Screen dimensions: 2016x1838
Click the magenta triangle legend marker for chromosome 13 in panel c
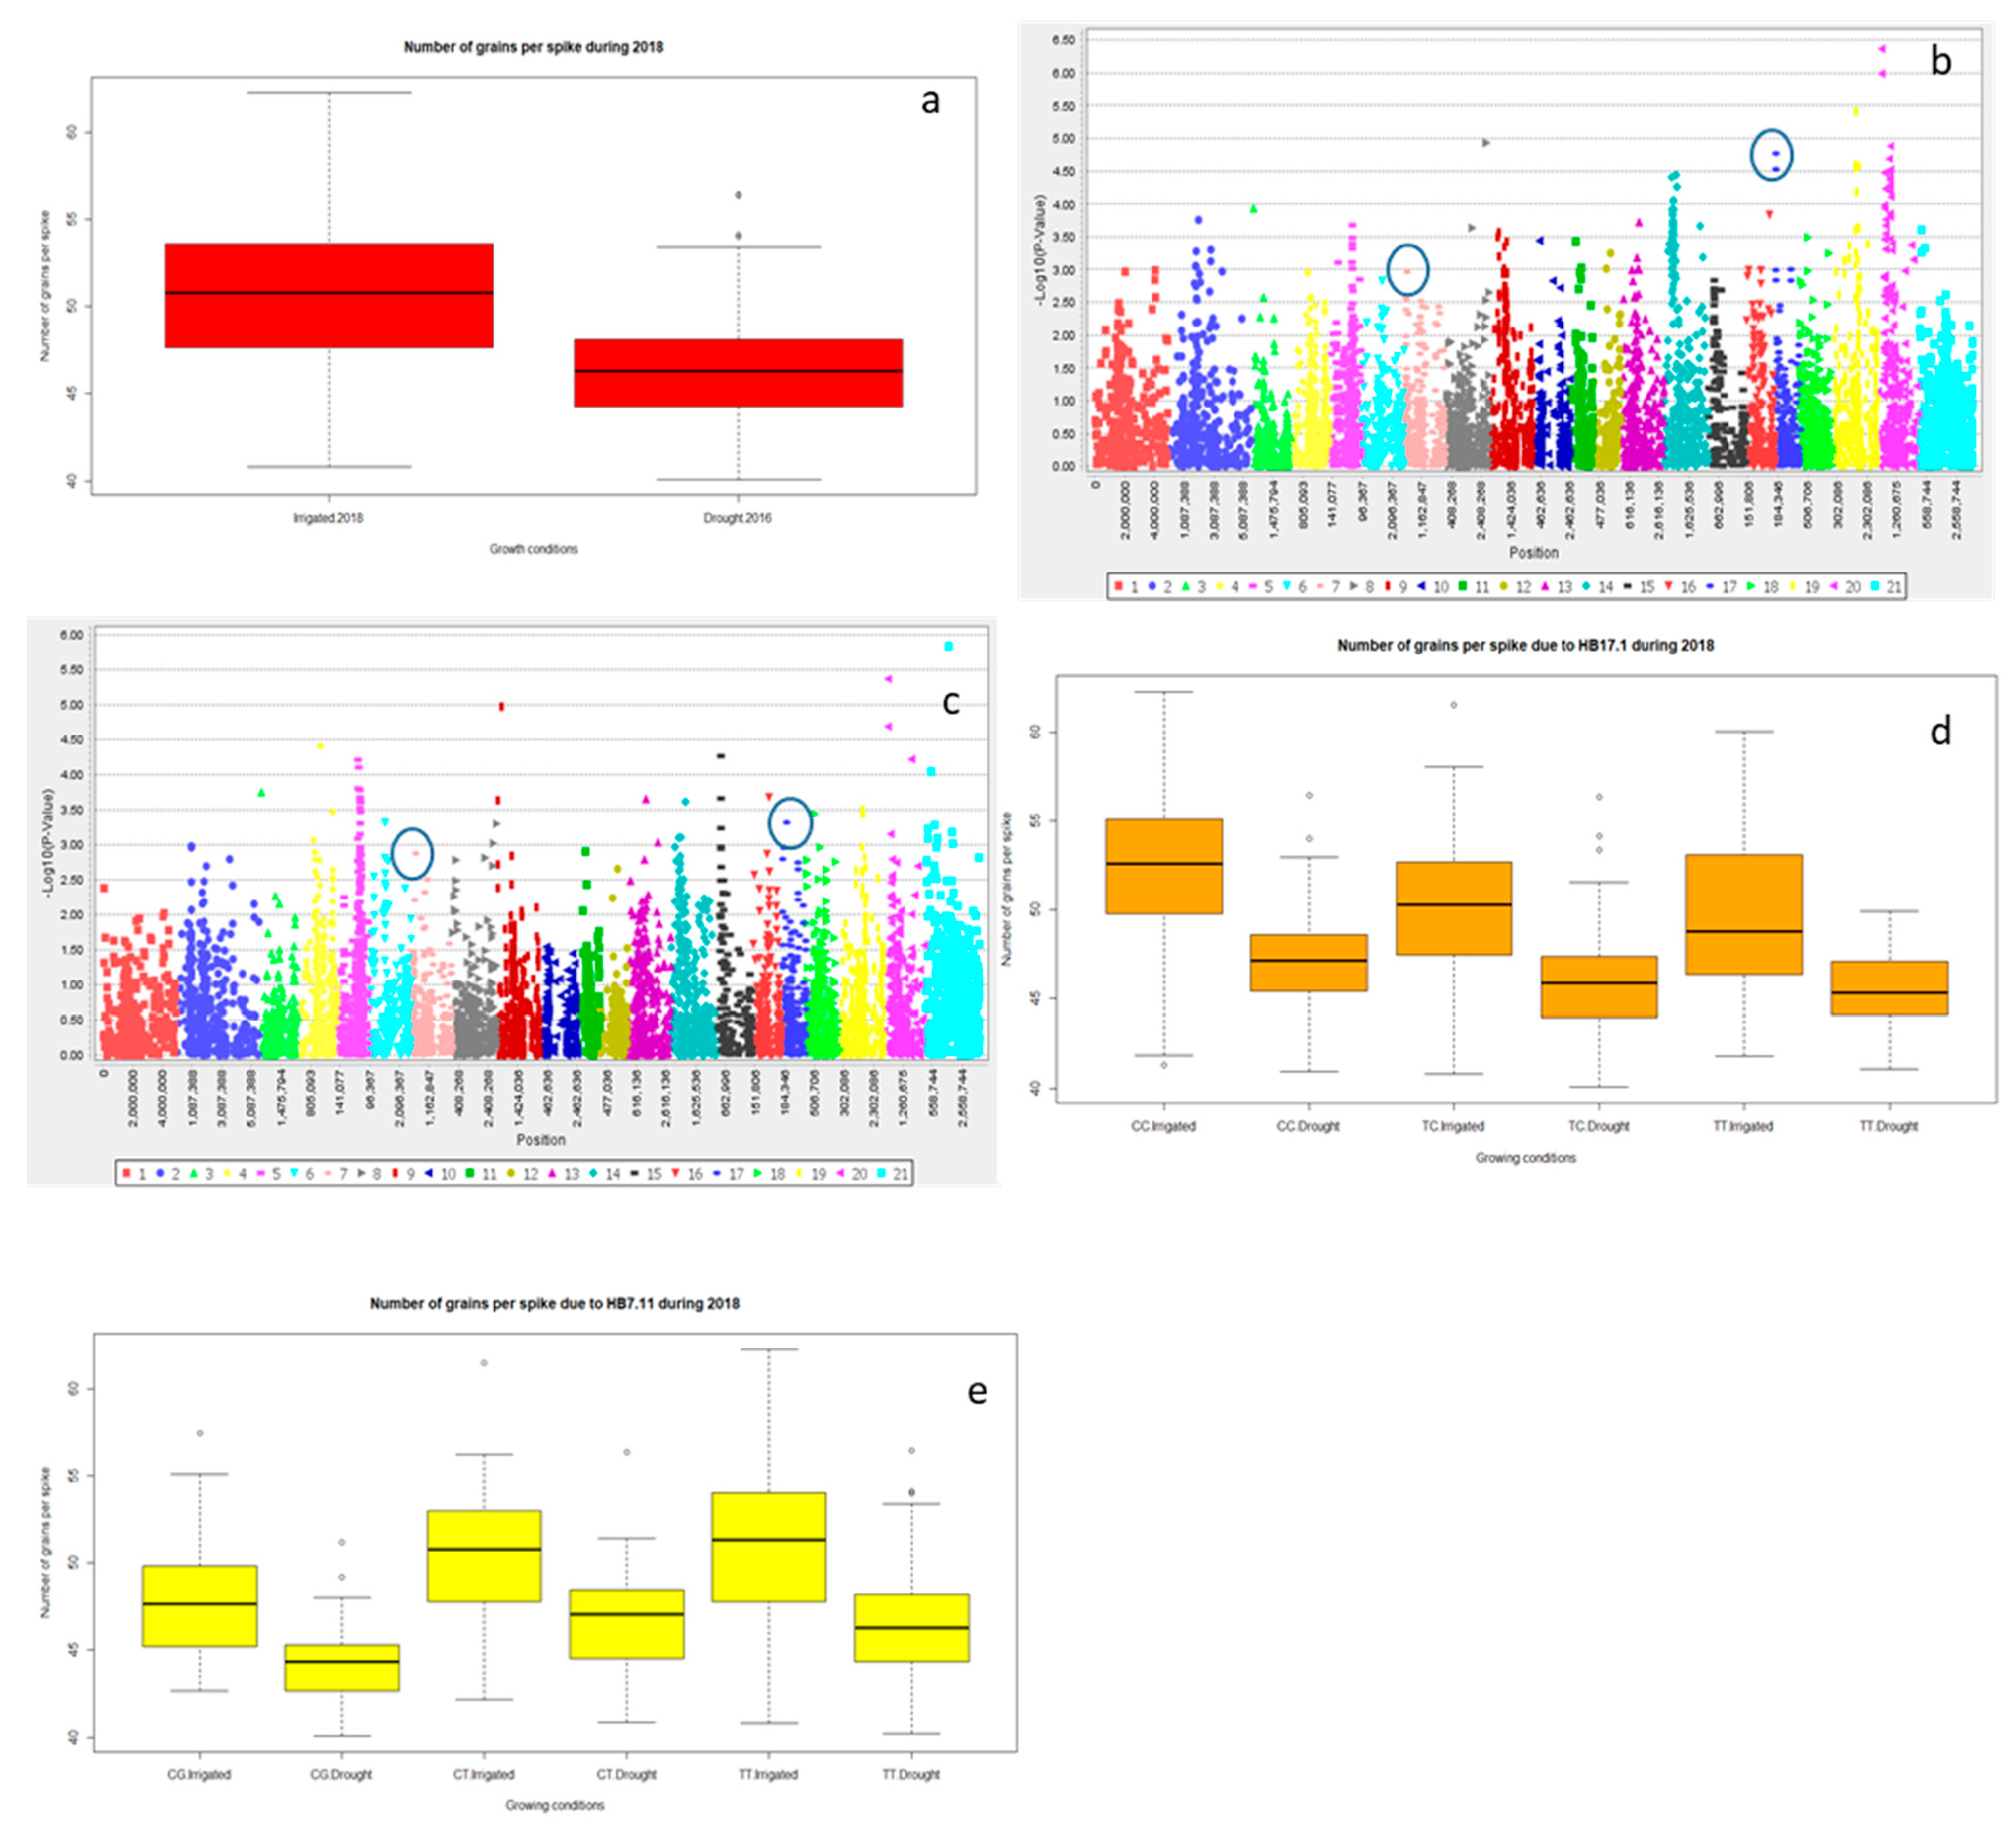pyautogui.click(x=552, y=1173)
